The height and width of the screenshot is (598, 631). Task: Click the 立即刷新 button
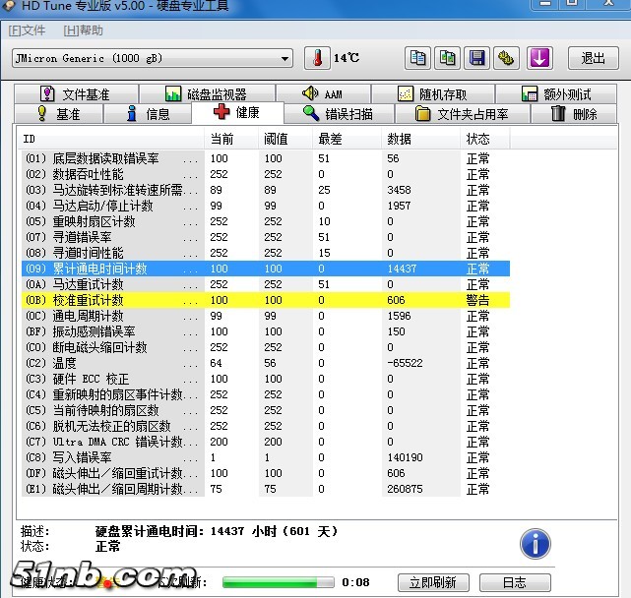click(433, 582)
